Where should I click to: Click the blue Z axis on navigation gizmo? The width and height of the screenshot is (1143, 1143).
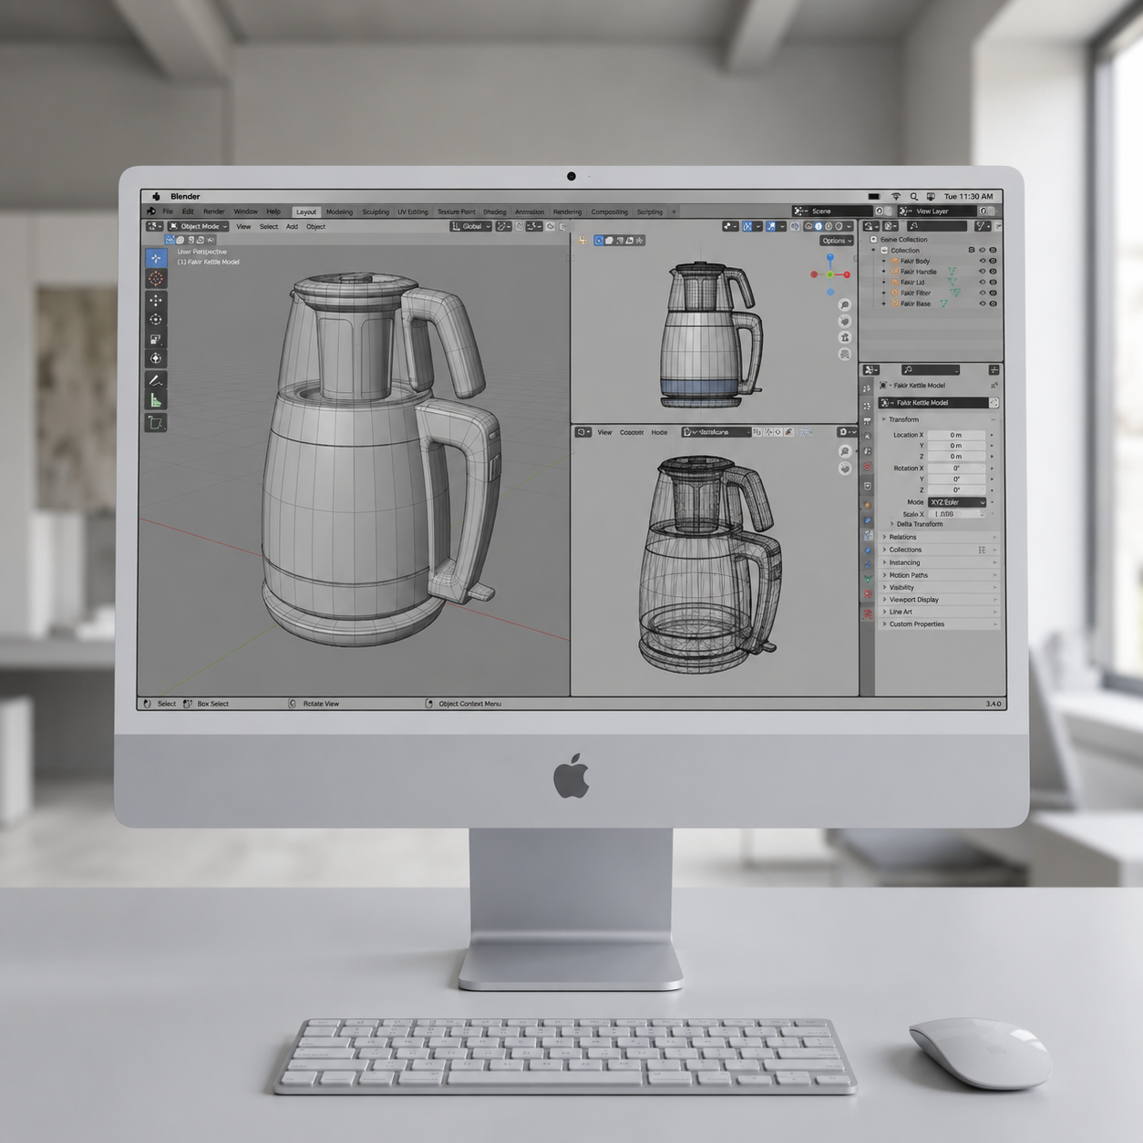pyautogui.click(x=830, y=258)
